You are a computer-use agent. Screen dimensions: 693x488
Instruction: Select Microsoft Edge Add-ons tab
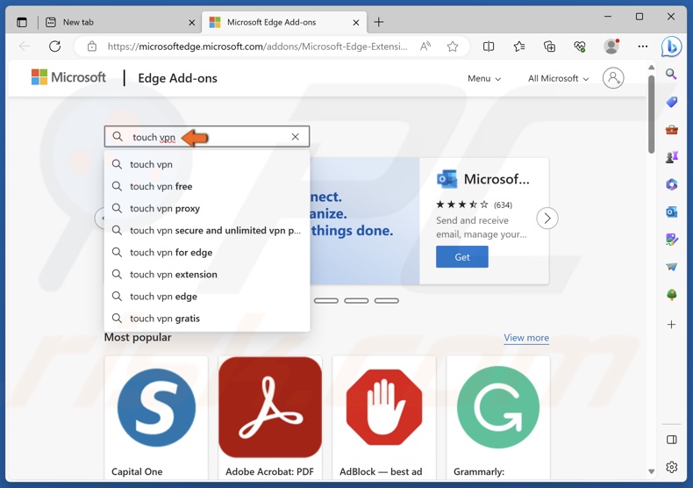tap(283, 22)
